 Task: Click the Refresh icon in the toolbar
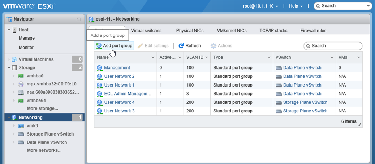(x=181, y=46)
